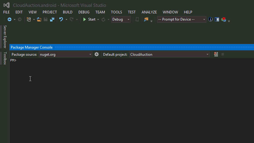Open the TEST menu

(x=132, y=12)
